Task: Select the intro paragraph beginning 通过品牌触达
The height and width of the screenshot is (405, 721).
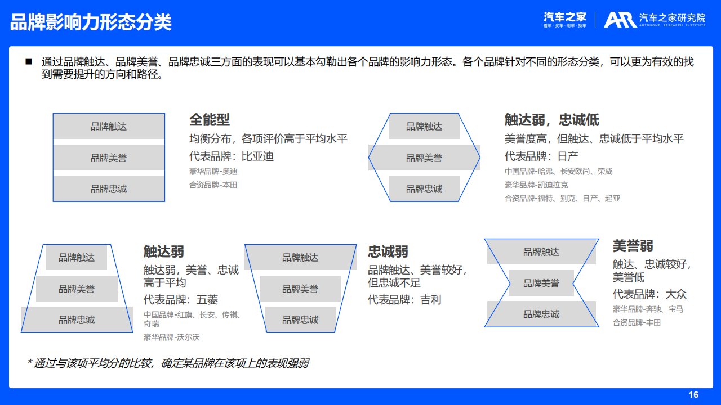Action: [x=367, y=68]
